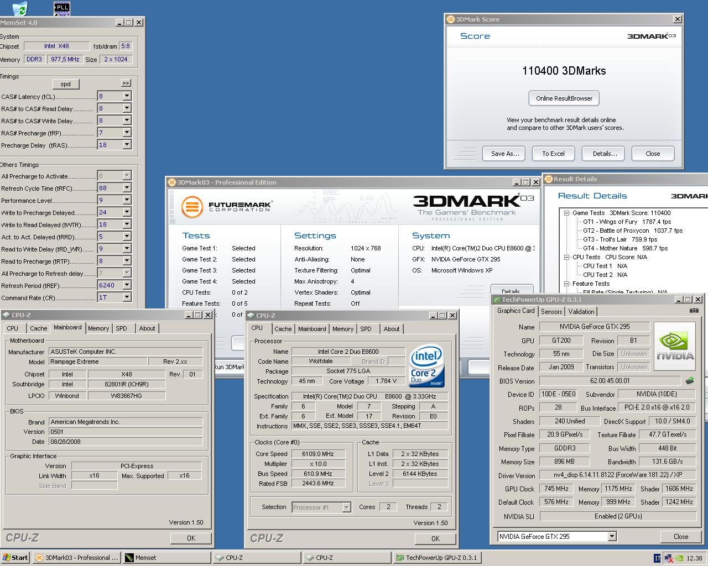This screenshot has width=708, height=566.
Task: Click Save As... in 3DMark Score
Action: point(505,154)
